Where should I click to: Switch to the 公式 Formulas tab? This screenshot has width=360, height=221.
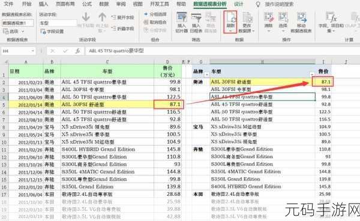point(87,4)
